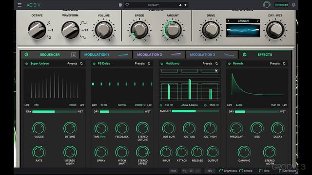Toggle the Effects power button
The width and height of the screenshot is (312, 175).
tap(245, 54)
